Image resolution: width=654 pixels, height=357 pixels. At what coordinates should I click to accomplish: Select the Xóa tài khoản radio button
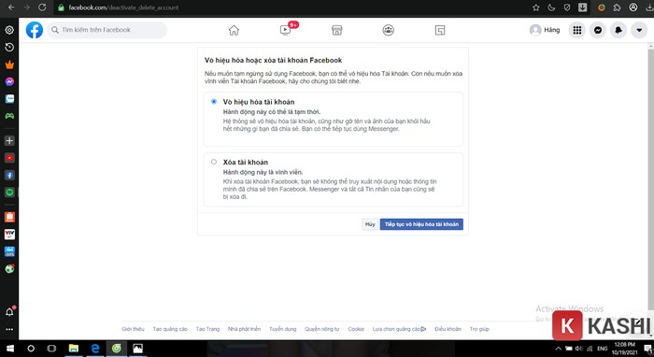tap(214, 162)
